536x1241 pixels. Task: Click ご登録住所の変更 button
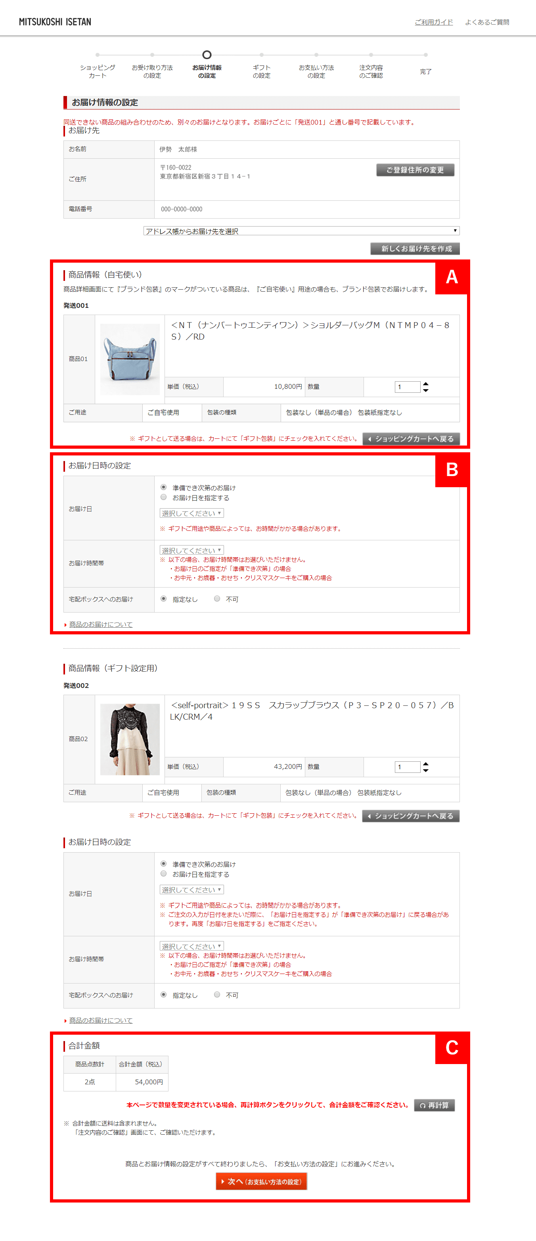415,169
